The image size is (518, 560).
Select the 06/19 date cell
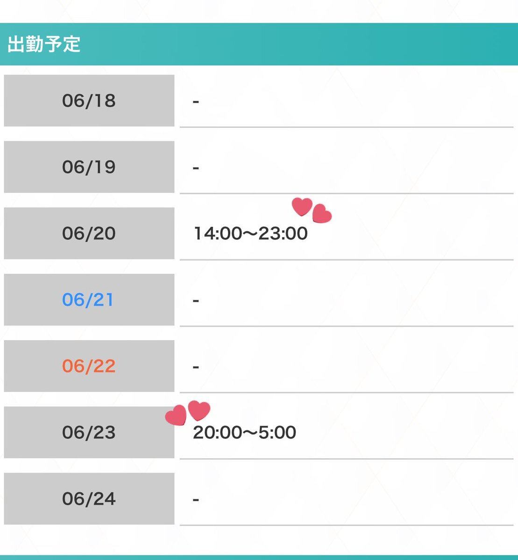[x=89, y=167]
